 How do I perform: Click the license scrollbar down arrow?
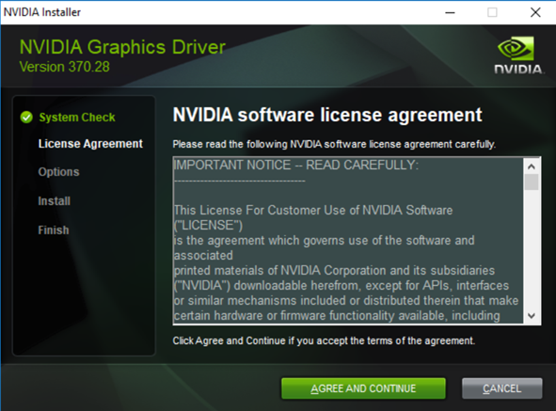pos(532,316)
